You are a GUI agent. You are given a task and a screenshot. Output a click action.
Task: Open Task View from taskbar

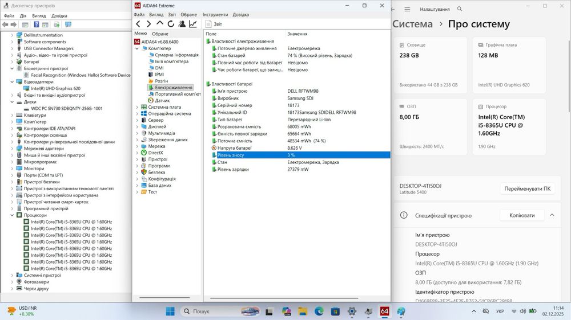click(x=269, y=311)
